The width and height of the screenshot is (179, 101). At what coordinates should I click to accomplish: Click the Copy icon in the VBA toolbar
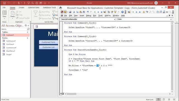[x=77, y=12]
